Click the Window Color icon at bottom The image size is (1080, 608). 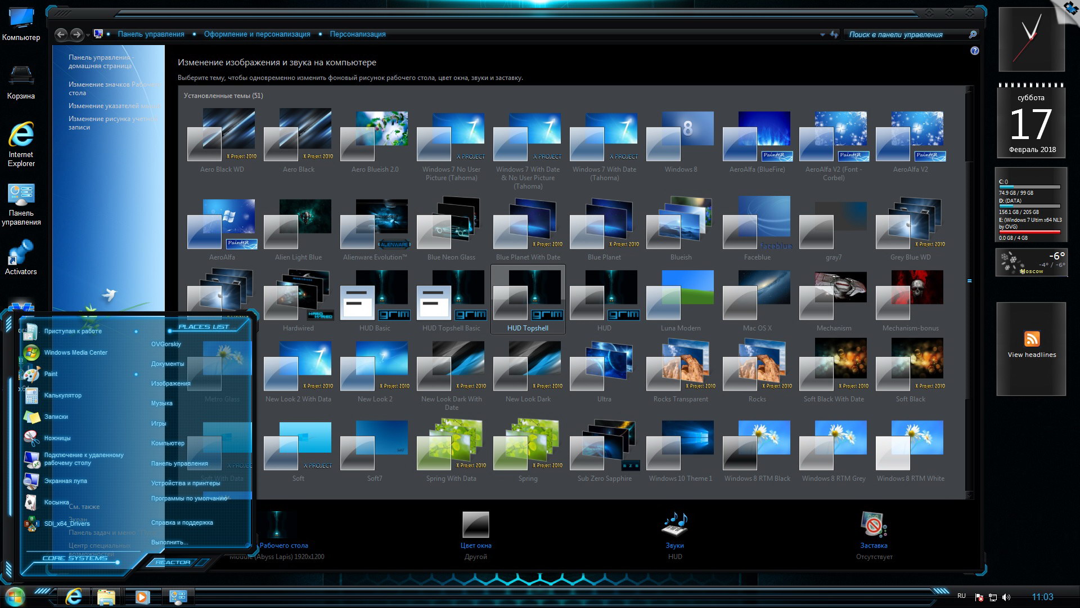pos(476,525)
